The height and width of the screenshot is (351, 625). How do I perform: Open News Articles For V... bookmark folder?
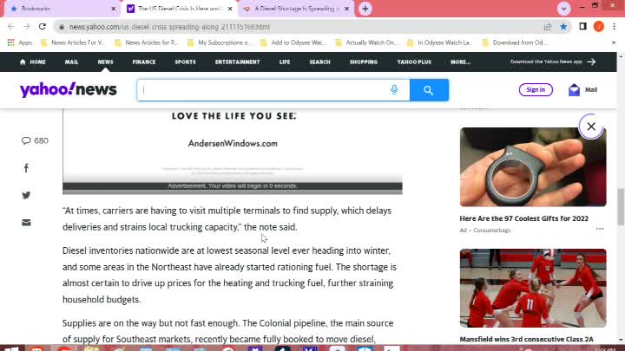(x=73, y=42)
